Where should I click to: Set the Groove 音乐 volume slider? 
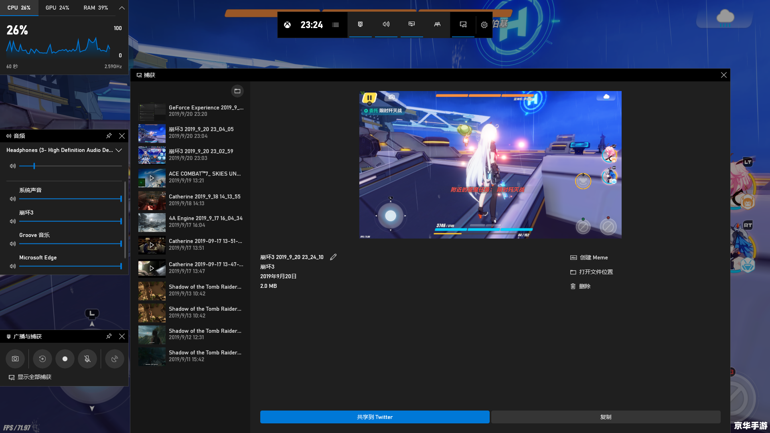[x=71, y=244]
